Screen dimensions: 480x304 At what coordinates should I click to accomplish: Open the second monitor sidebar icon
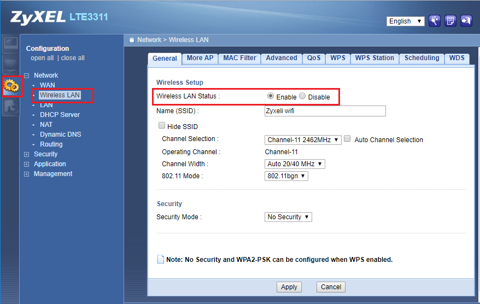coord(10,65)
